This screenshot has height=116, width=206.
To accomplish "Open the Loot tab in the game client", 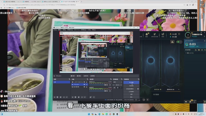I will coord(155,35).
